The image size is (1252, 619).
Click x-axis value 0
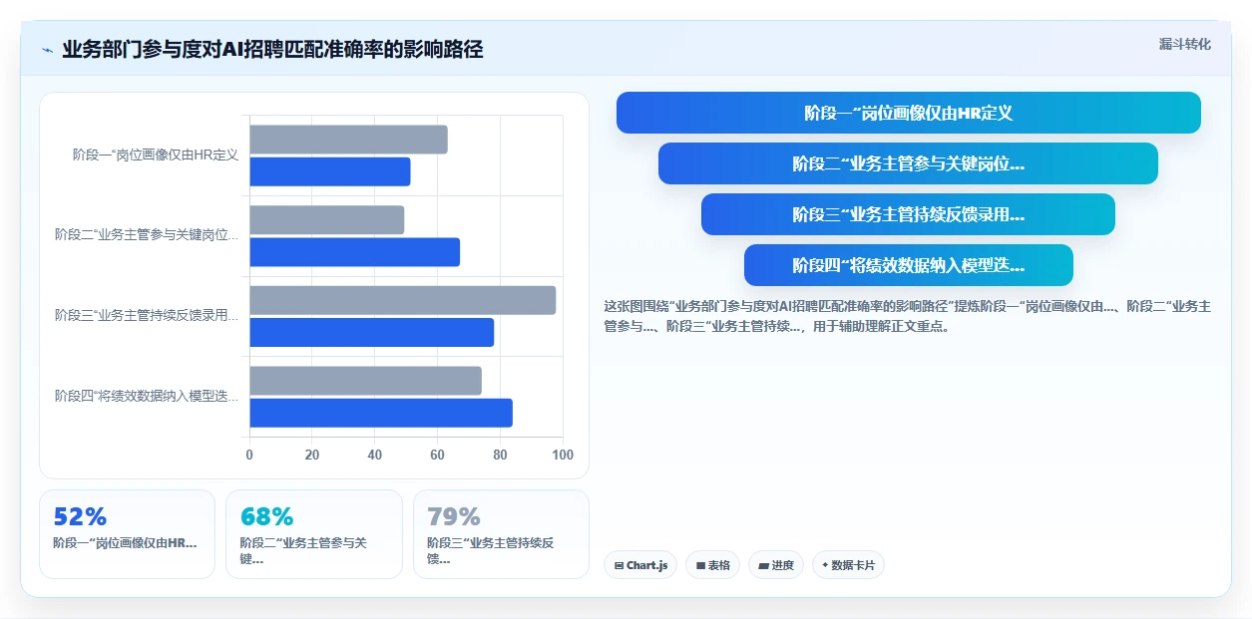[x=249, y=455]
